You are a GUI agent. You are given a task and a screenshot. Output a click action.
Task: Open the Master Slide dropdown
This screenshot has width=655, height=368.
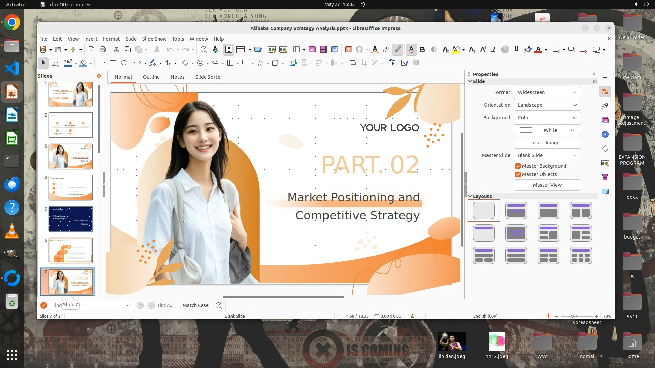tap(547, 155)
